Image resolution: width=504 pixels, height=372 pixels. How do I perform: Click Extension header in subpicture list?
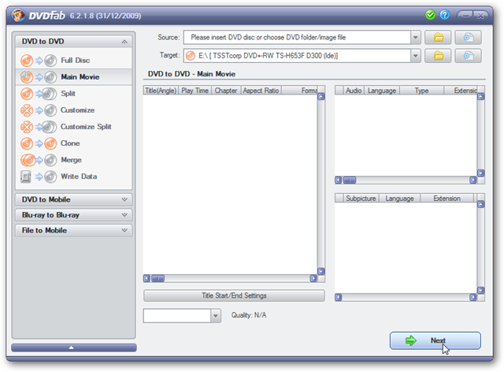(x=447, y=199)
